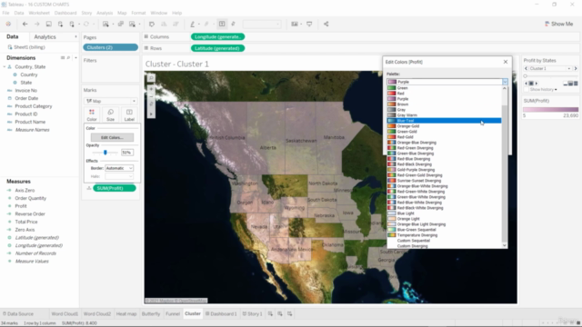Image resolution: width=582 pixels, height=327 pixels.
Task: Clear the sheet using the toolbar icon
Action: (132, 24)
